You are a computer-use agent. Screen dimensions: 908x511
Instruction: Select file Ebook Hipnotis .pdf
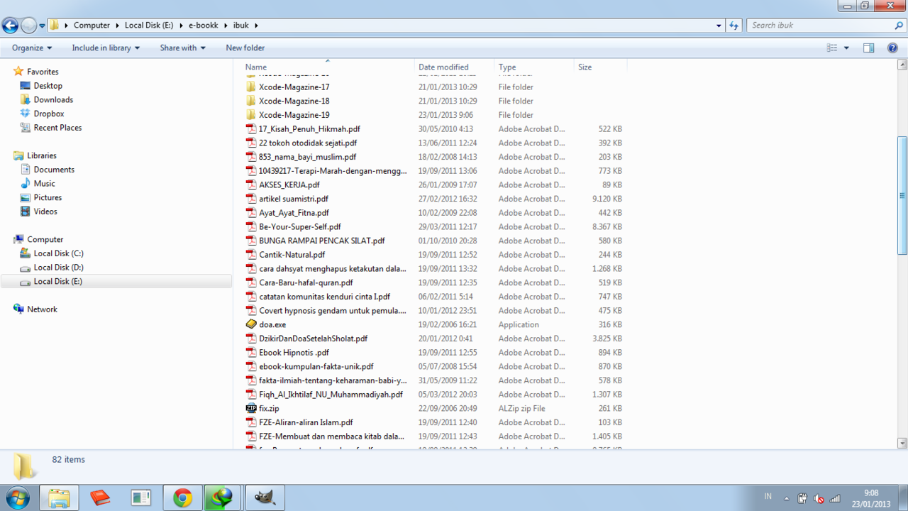pyautogui.click(x=294, y=352)
